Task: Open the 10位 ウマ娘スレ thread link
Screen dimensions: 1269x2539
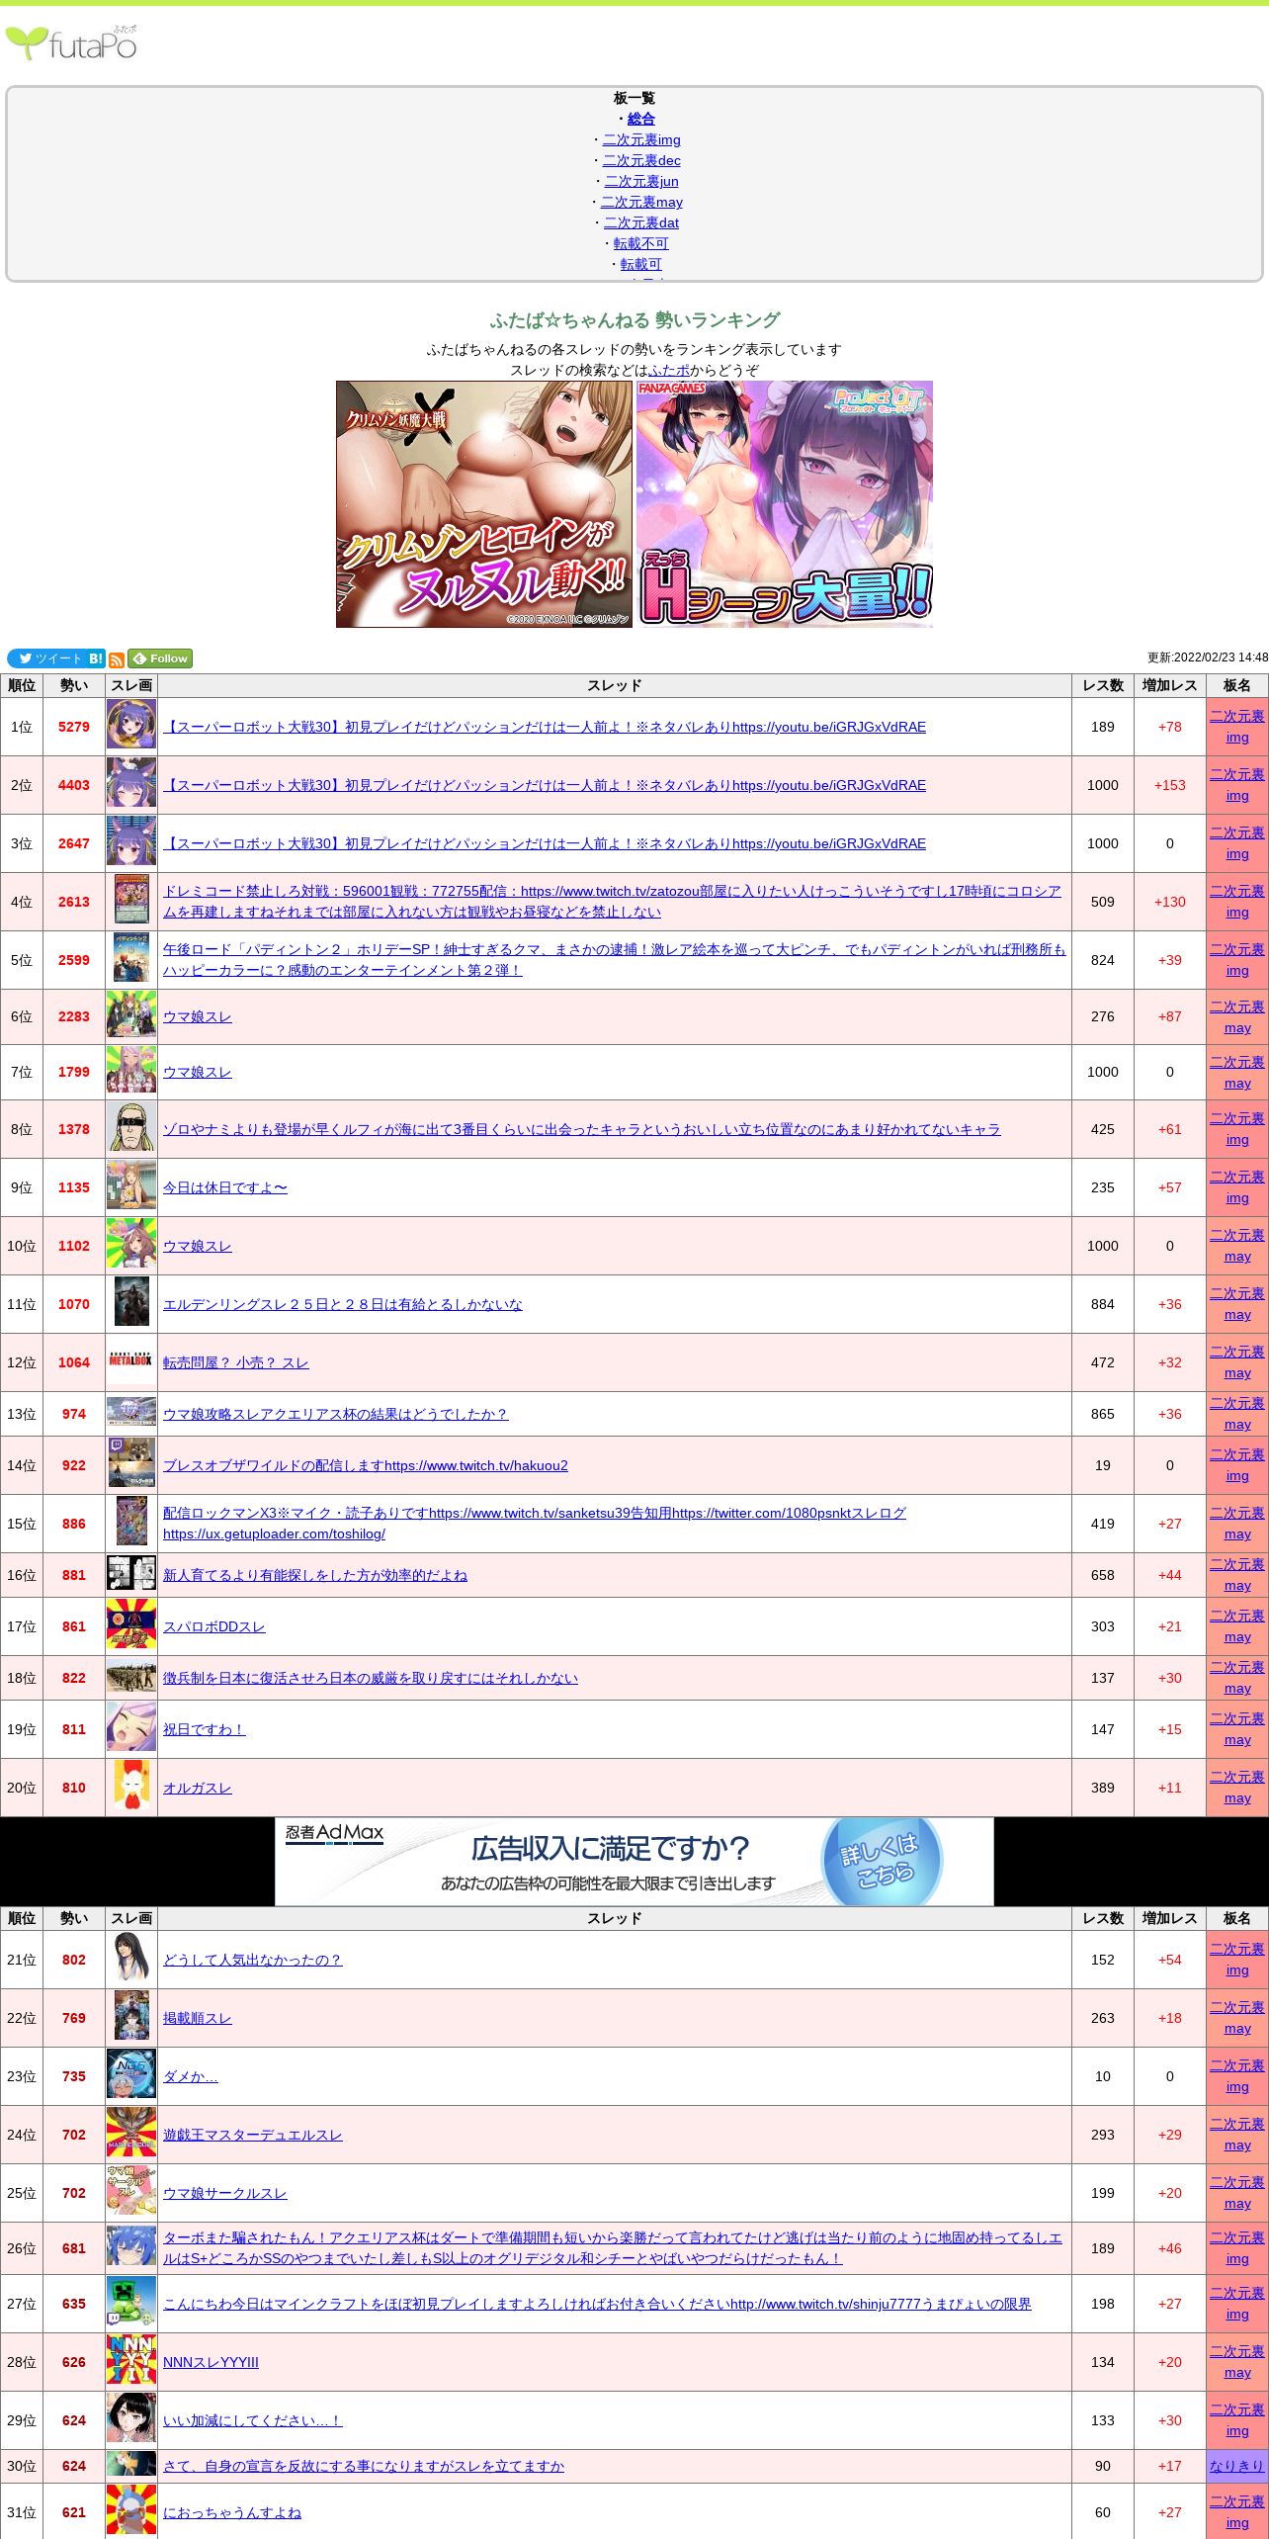Action: point(198,1246)
